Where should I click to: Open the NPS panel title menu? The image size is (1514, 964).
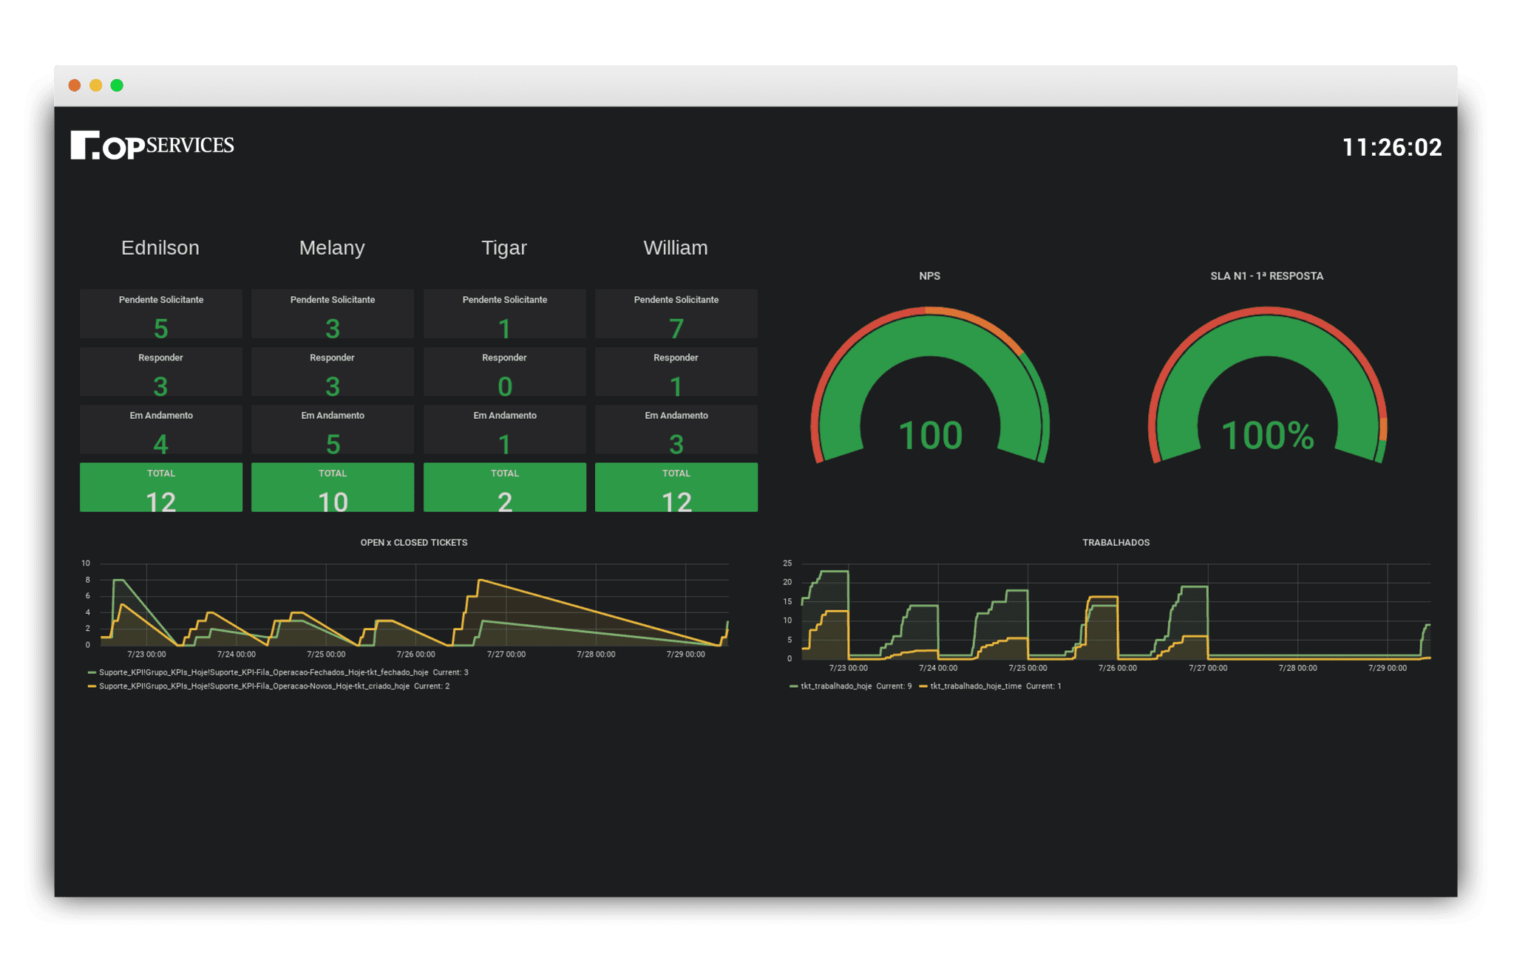coord(929,276)
